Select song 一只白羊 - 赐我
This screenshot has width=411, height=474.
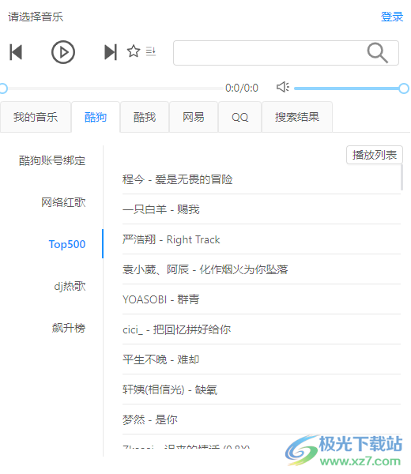[262, 209]
